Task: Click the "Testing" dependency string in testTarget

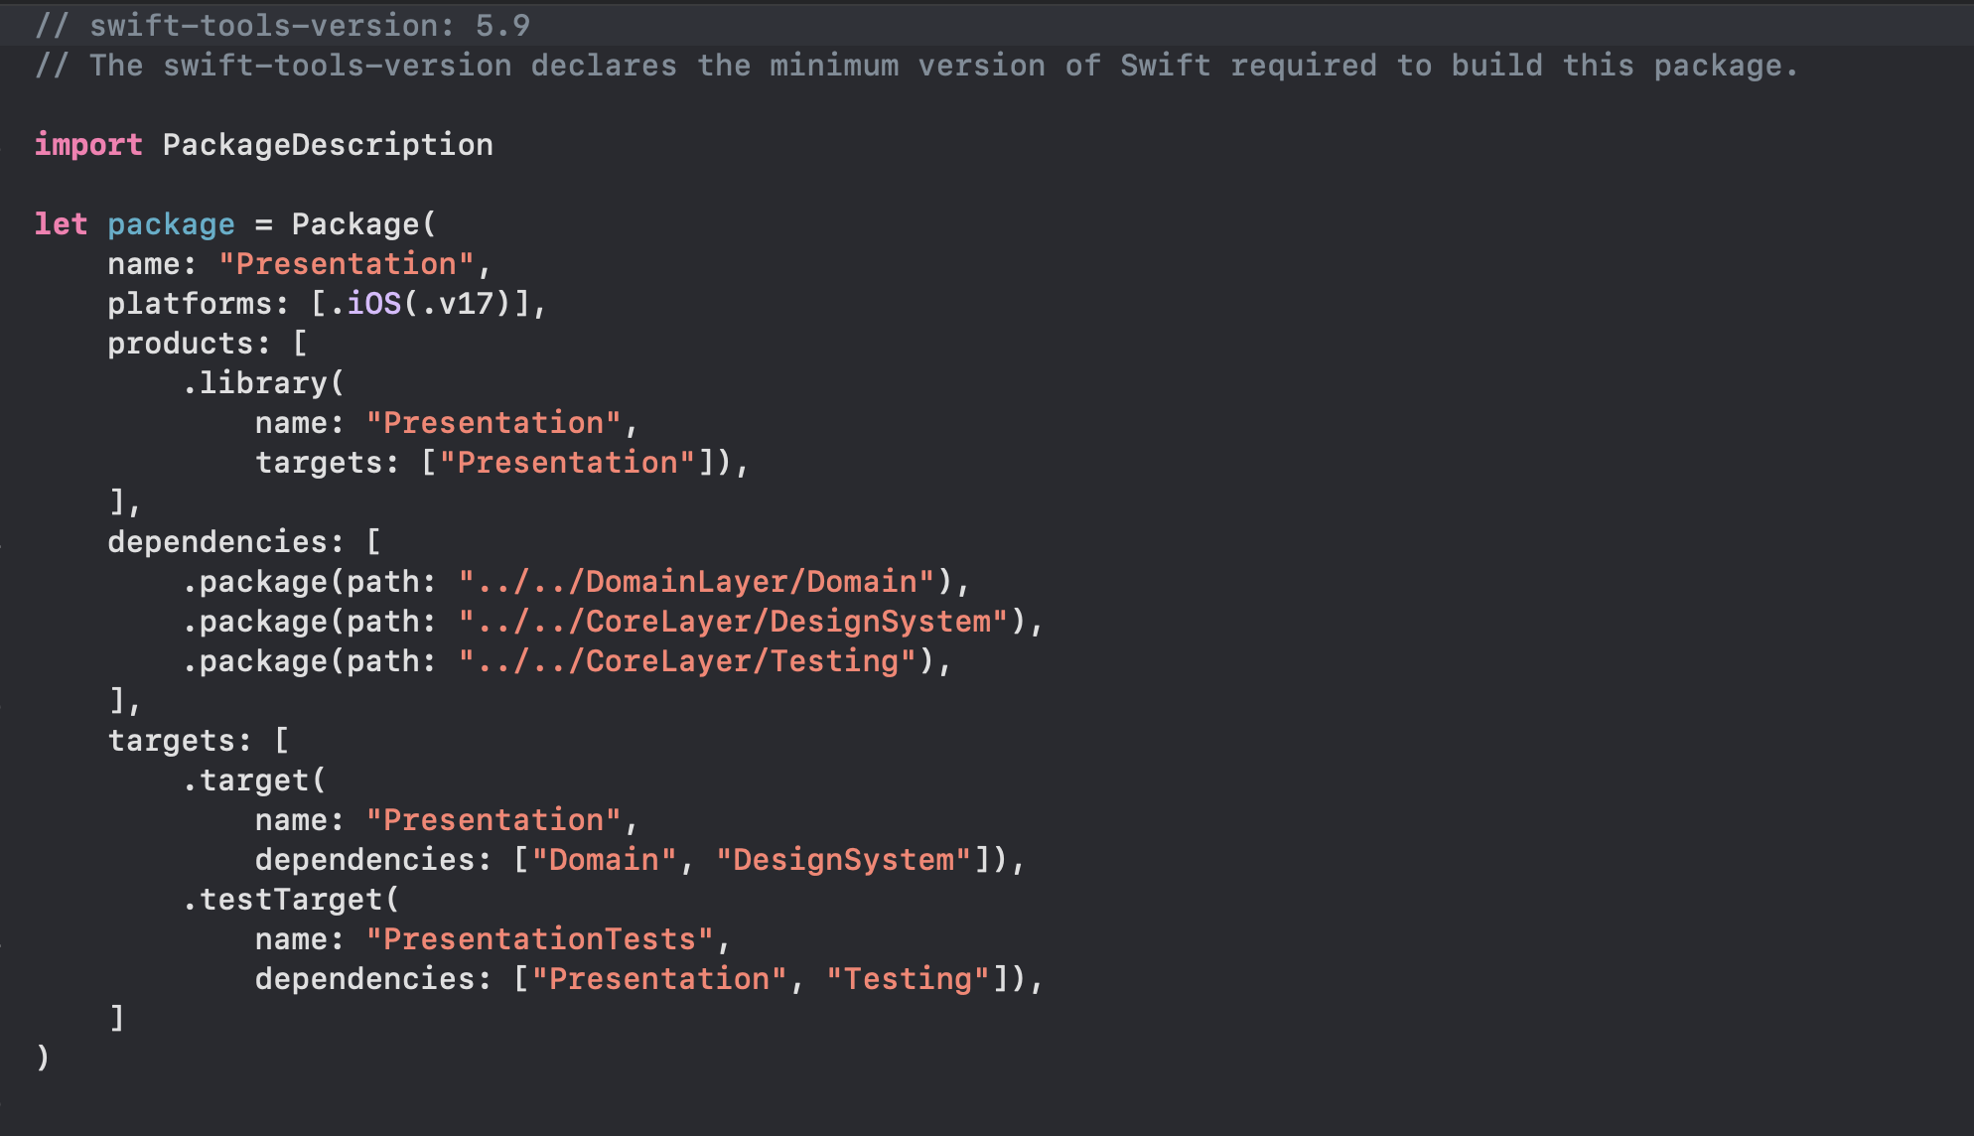Action: [908, 979]
